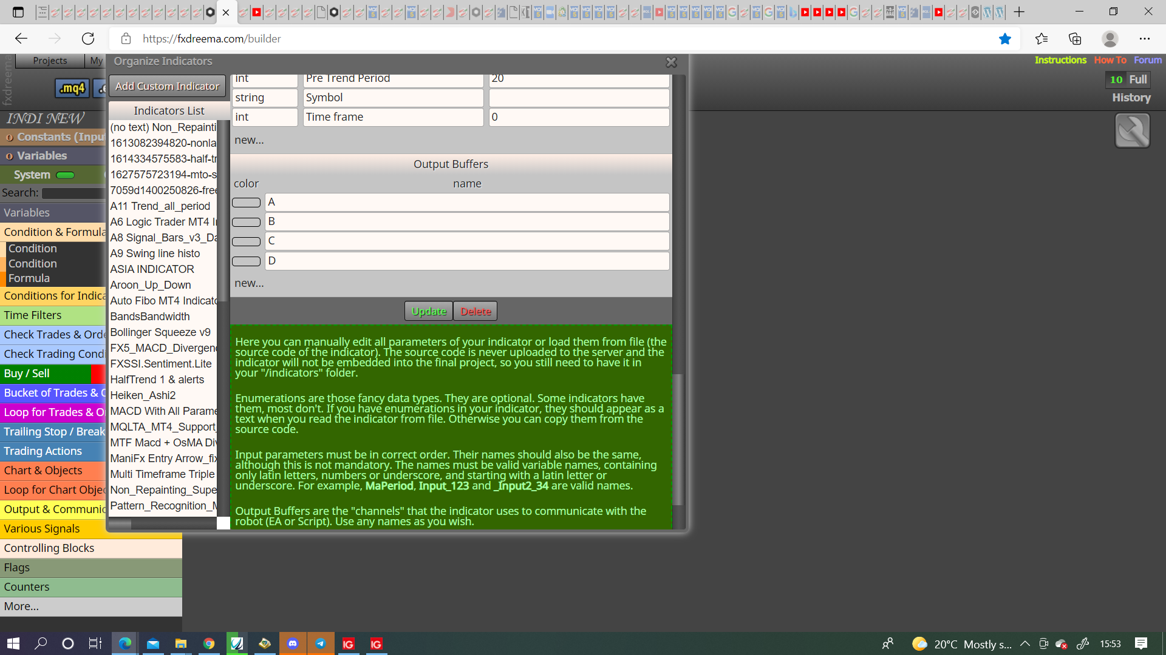Select Heiken_Ashi2 indicator
Screen dimensions: 1166x655
click(x=143, y=395)
